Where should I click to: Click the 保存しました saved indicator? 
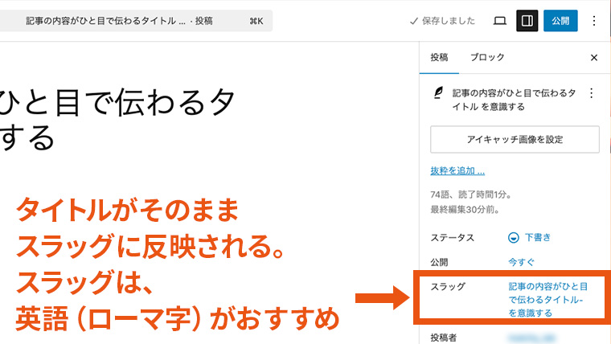(443, 21)
